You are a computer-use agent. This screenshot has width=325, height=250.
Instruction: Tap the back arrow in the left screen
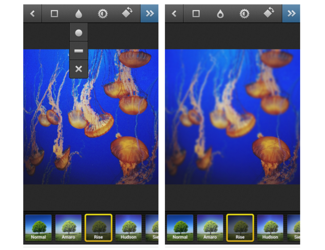pos(32,14)
